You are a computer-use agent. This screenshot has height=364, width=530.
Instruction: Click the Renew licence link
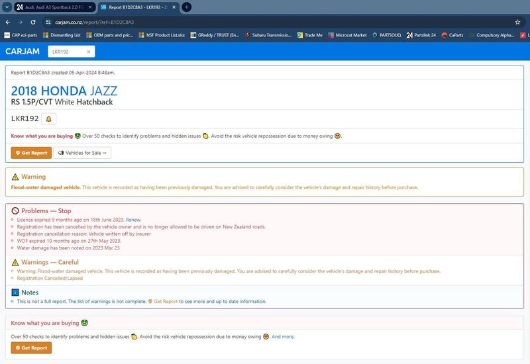[x=134, y=219]
